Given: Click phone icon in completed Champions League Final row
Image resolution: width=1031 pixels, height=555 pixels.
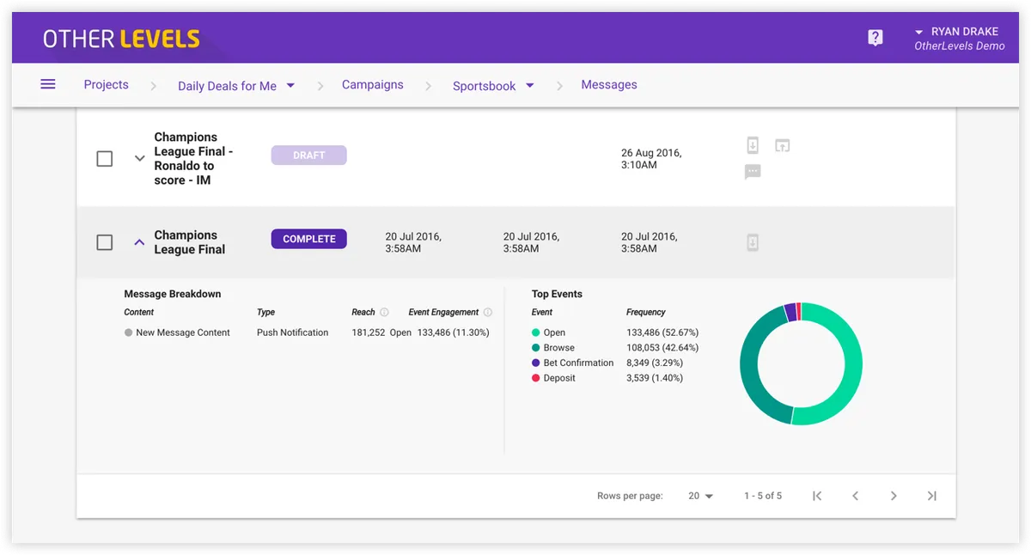Looking at the screenshot, I should click(x=753, y=242).
